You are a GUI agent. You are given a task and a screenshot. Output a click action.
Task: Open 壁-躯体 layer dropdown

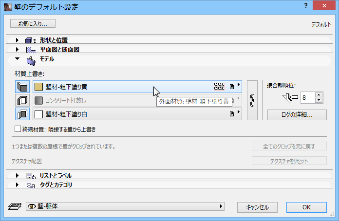pos(125,206)
